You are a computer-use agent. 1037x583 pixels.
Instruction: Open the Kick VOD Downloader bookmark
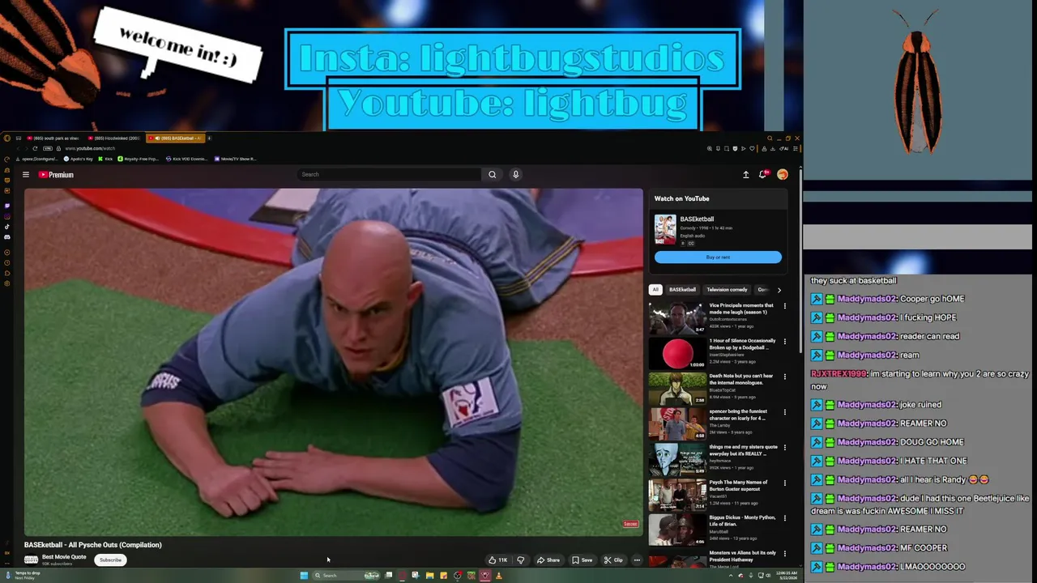point(186,159)
